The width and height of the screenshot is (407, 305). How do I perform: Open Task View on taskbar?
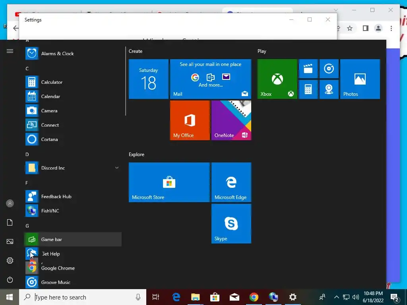[156, 297]
